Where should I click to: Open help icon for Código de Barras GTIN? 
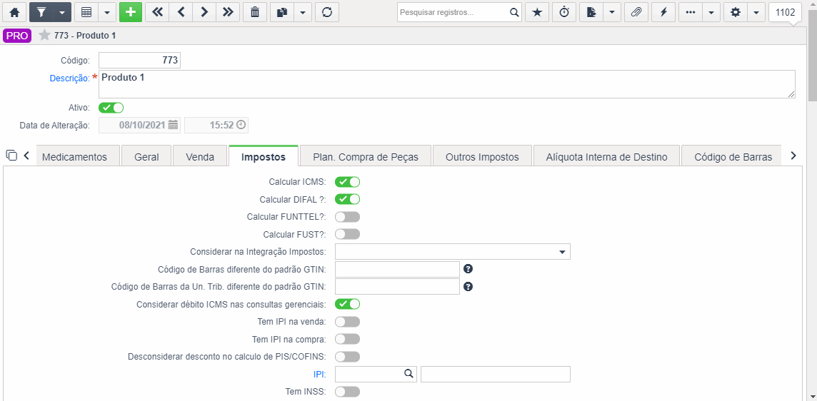pos(468,269)
